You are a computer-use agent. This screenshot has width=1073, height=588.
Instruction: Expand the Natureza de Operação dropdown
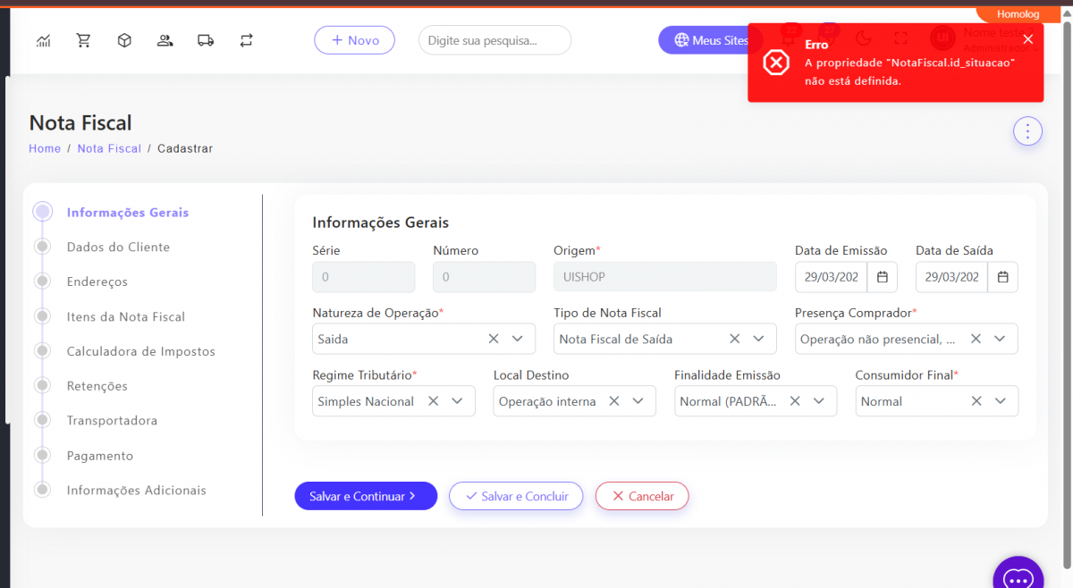coord(518,339)
